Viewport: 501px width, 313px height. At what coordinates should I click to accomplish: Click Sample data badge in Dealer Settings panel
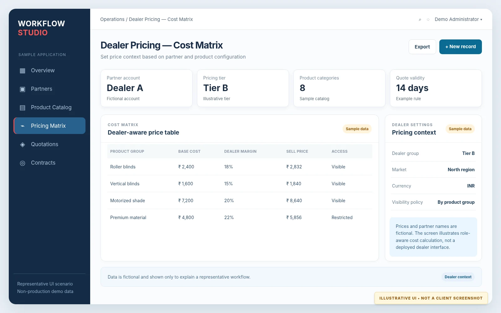click(x=460, y=129)
